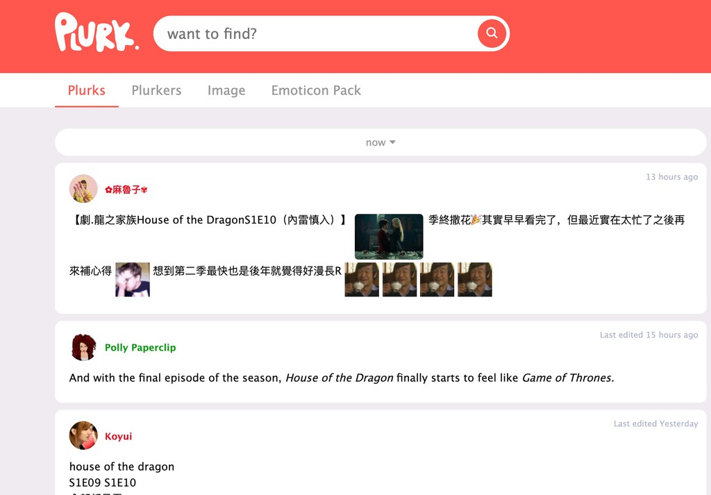The width and height of the screenshot is (711, 495).
Task: Click the last tea-sipping emoticon
Action: tap(475, 280)
